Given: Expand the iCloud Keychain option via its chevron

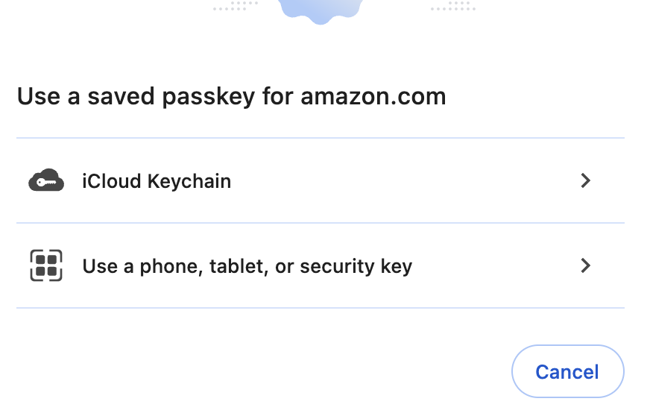Looking at the screenshot, I should pos(586,180).
